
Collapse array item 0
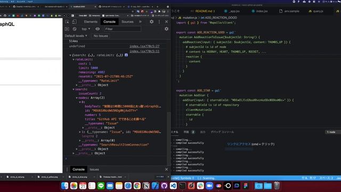click(80, 102)
